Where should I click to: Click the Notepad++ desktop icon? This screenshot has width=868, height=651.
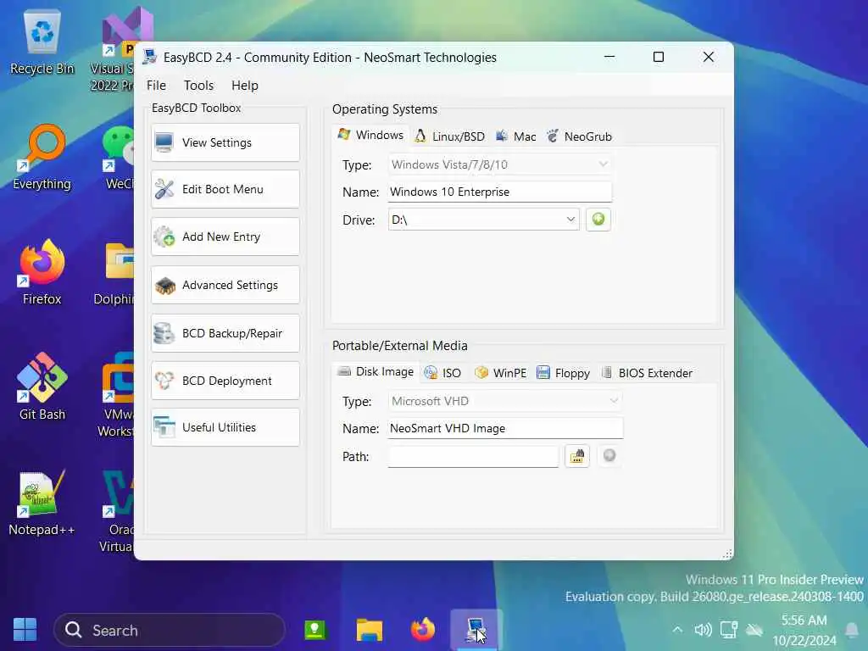[42, 504]
